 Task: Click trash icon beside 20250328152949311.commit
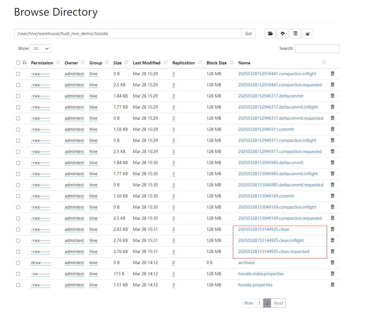coord(332,129)
